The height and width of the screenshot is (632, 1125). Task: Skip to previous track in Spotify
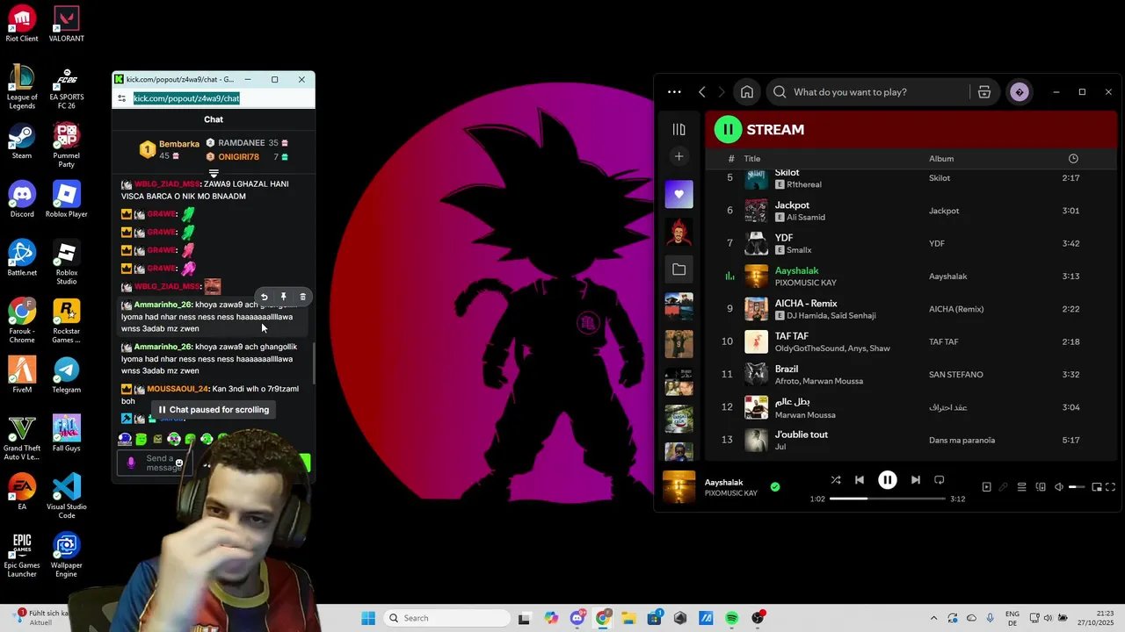(x=860, y=480)
